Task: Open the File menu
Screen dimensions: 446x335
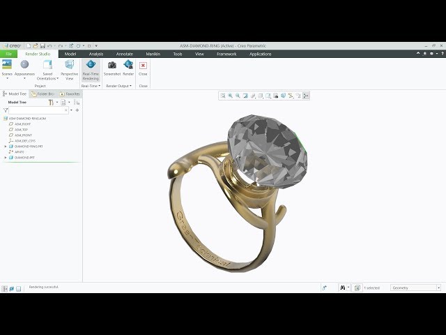Action: (x=9, y=54)
